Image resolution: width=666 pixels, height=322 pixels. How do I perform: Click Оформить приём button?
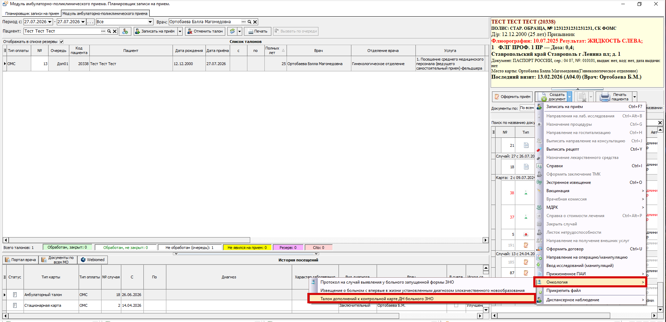(512, 97)
